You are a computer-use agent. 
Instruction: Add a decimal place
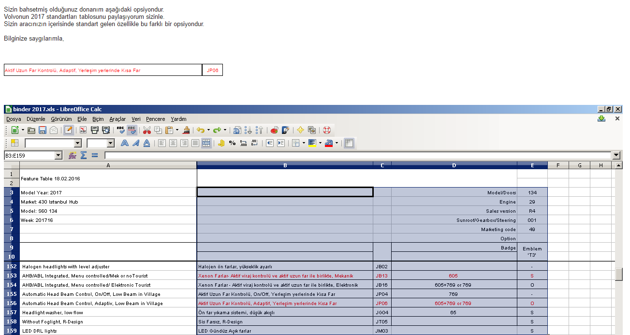pos(243,143)
